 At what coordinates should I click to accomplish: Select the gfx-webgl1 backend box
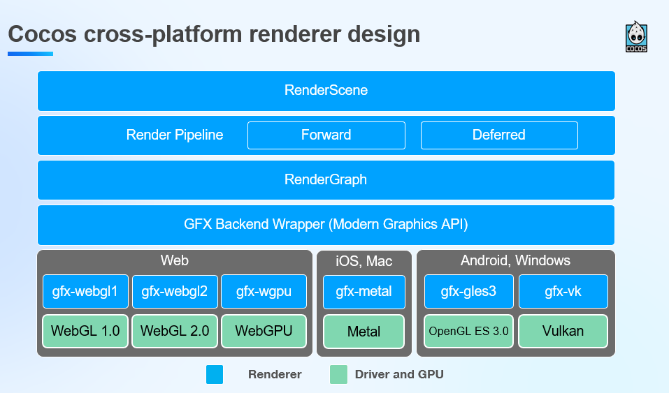click(85, 292)
